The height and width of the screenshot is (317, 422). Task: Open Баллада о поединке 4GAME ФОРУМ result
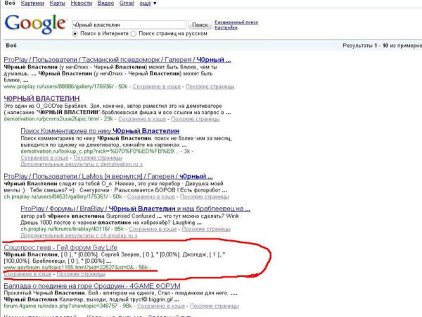tap(92, 286)
